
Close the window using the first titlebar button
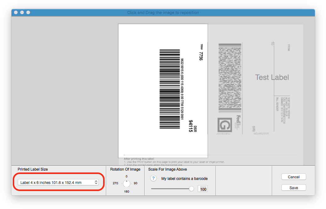pyautogui.click(x=16, y=12)
